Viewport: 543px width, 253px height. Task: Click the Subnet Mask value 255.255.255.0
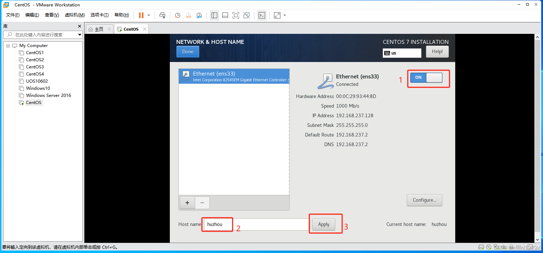click(x=352, y=125)
